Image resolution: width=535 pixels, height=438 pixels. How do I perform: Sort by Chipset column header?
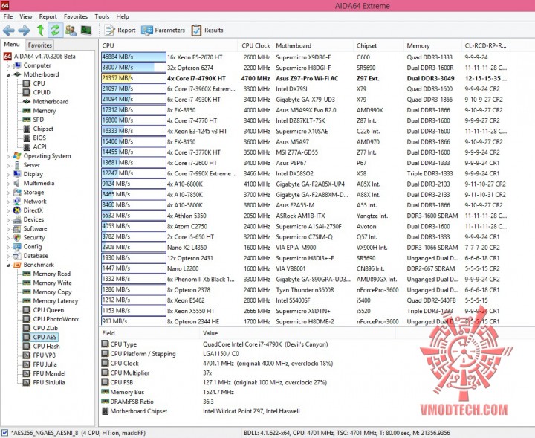click(x=378, y=46)
